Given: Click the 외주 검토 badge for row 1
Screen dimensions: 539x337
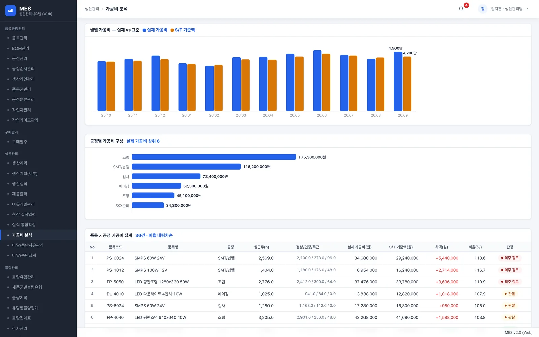Looking at the screenshot, I should point(510,258).
